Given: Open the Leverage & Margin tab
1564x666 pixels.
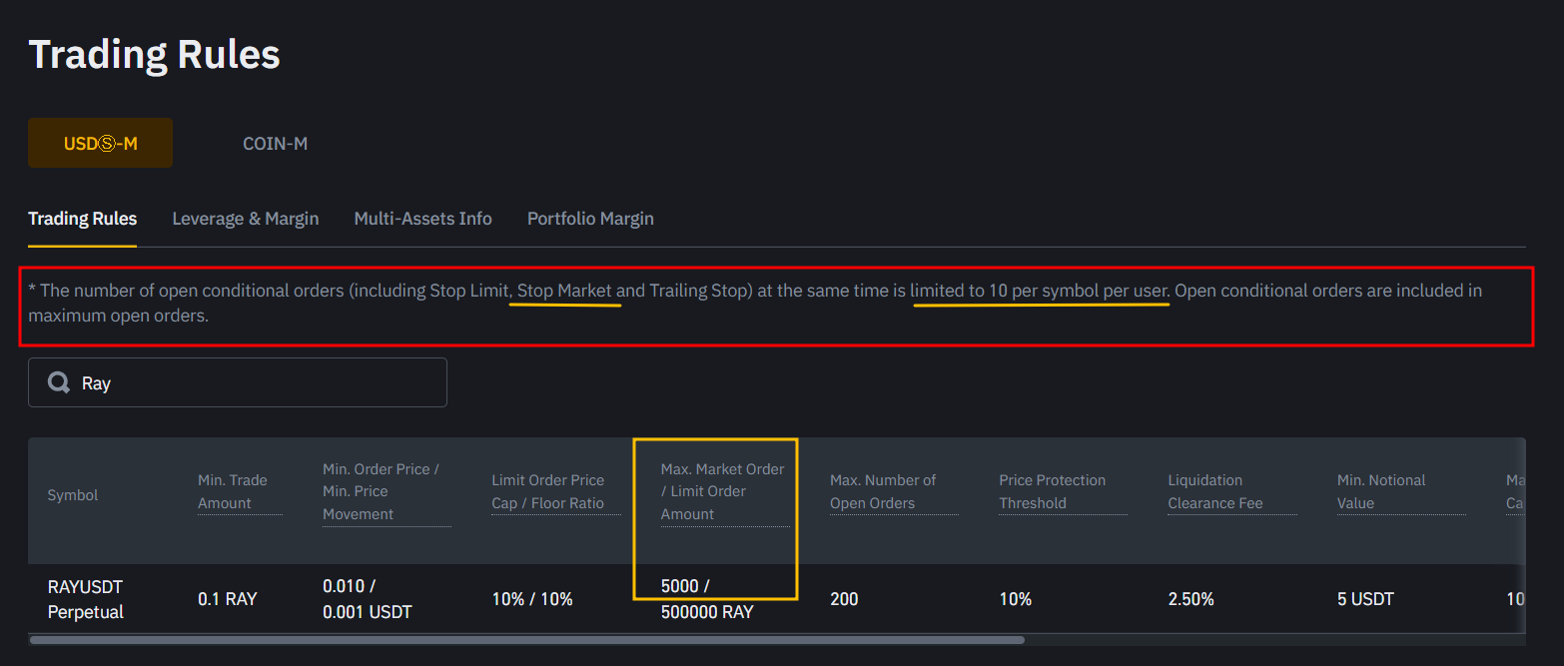Looking at the screenshot, I should pos(245,219).
